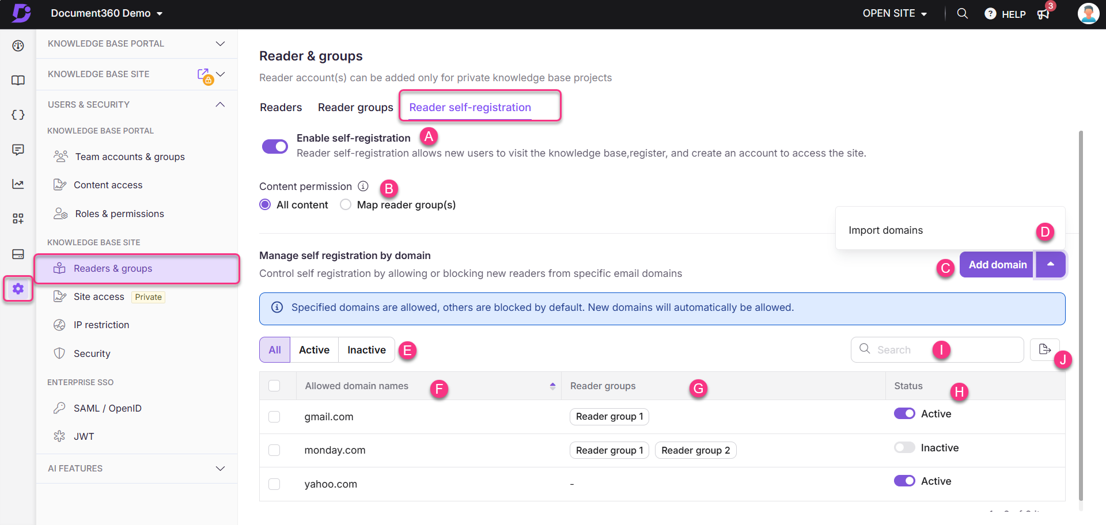
Task: Click Reader group 1 tag for gmail.com
Action: [x=609, y=416]
